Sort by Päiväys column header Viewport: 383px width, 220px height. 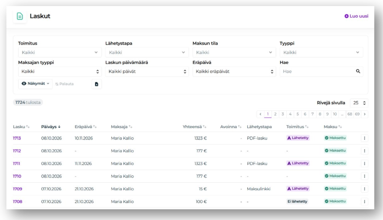(51, 127)
